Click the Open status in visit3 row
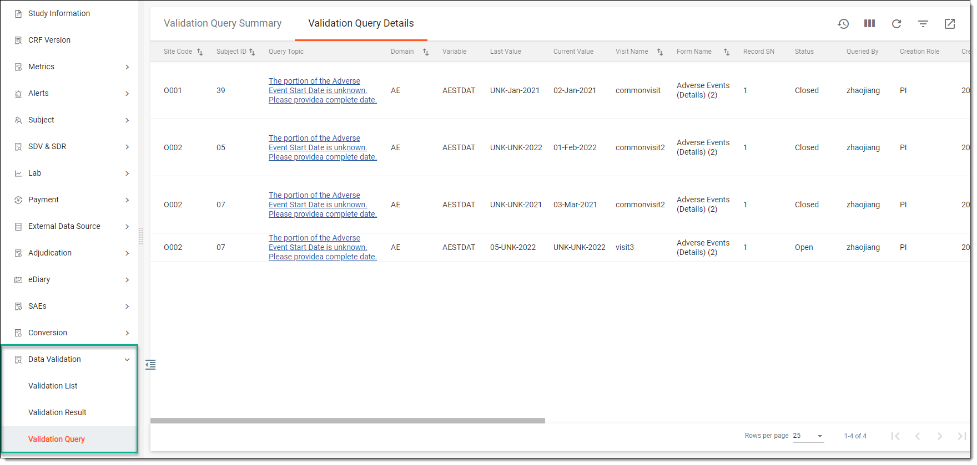The image size is (977, 465). pos(804,247)
